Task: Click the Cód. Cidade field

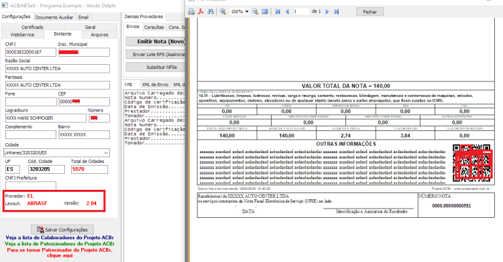Action: tap(46, 169)
